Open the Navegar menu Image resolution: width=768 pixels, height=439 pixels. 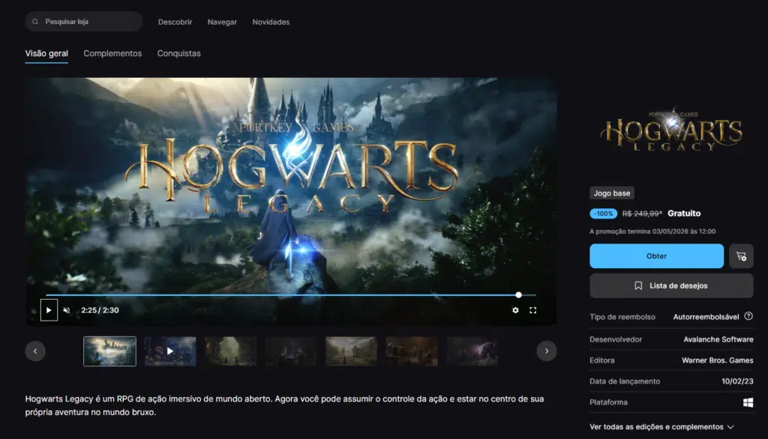tap(222, 22)
